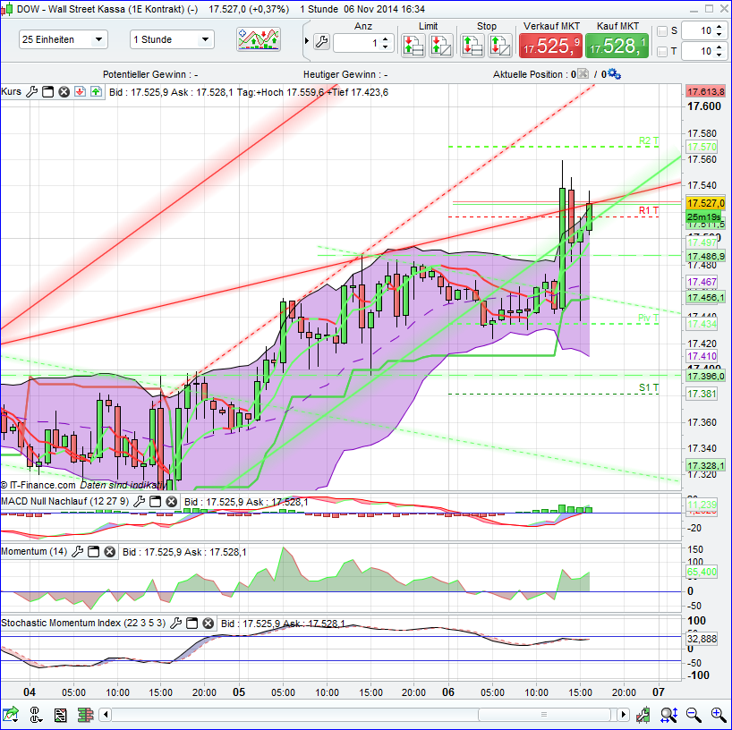Expand the small arrow left of the toolbar wrench
The image size is (732, 730).
306,41
